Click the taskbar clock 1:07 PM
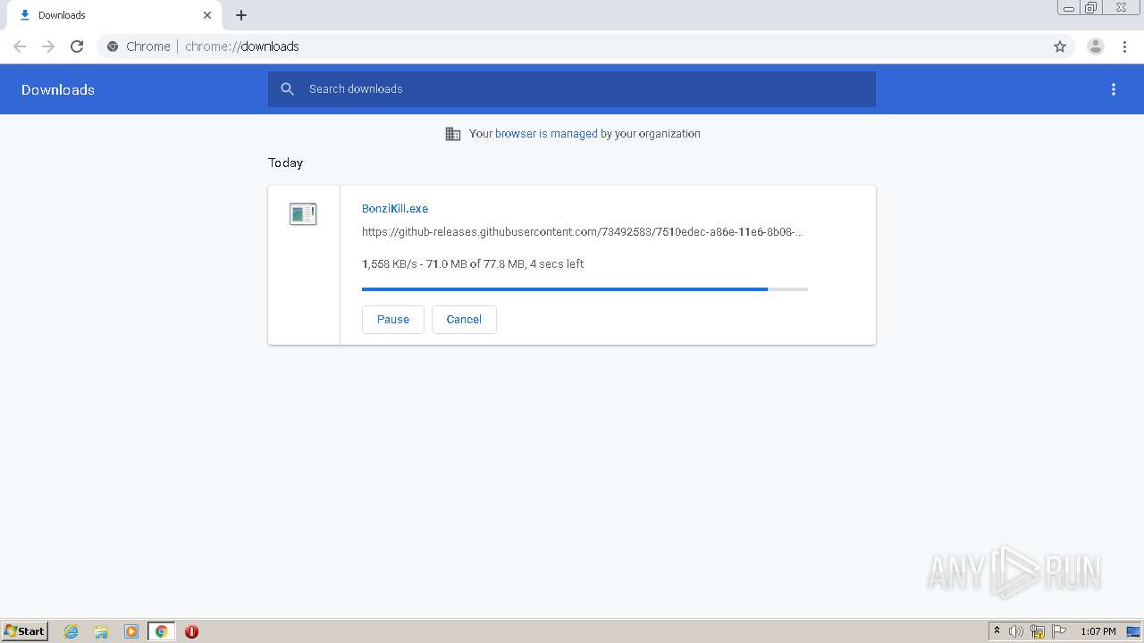Viewport: 1144px width, 643px height. [1098, 631]
